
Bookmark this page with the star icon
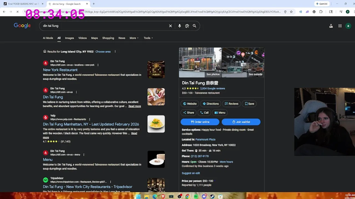click(x=291, y=12)
